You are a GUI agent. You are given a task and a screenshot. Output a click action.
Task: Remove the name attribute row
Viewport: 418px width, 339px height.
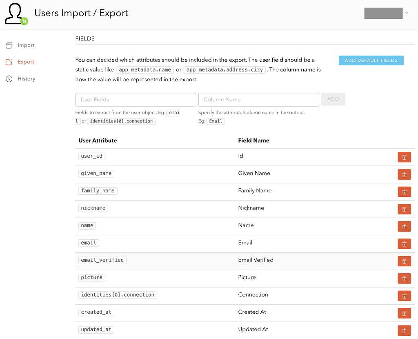(404, 227)
